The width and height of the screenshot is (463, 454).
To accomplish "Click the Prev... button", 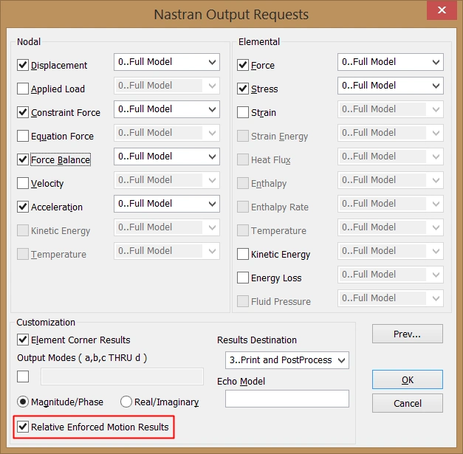I will [408, 334].
